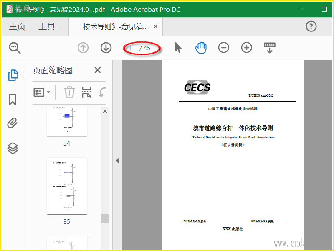This screenshot has width=334, height=251.
Task: Select page 35 thumbnail
Action: pos(67,186)
